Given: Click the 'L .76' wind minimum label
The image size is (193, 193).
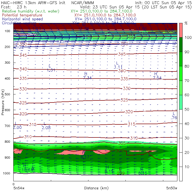Looking at the screenshot, I should coord(174,116).
